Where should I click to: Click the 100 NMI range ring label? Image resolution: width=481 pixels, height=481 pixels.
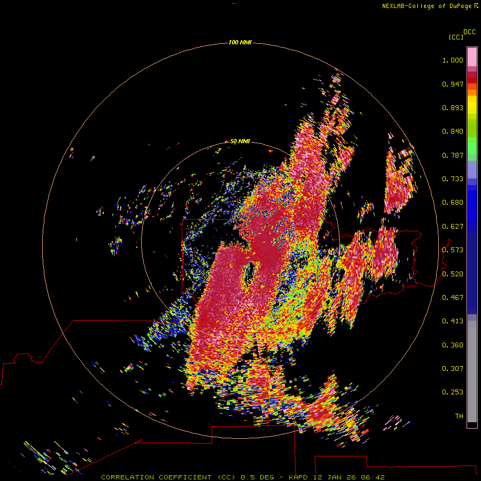click(x=240, y=42)
